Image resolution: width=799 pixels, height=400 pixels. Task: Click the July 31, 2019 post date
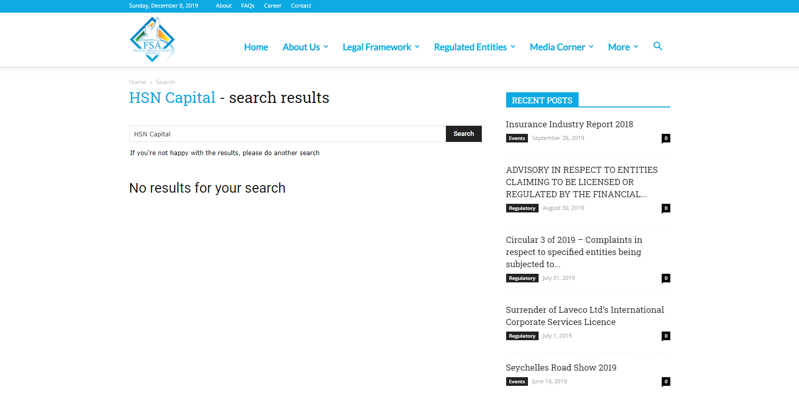tap(558, 278)
